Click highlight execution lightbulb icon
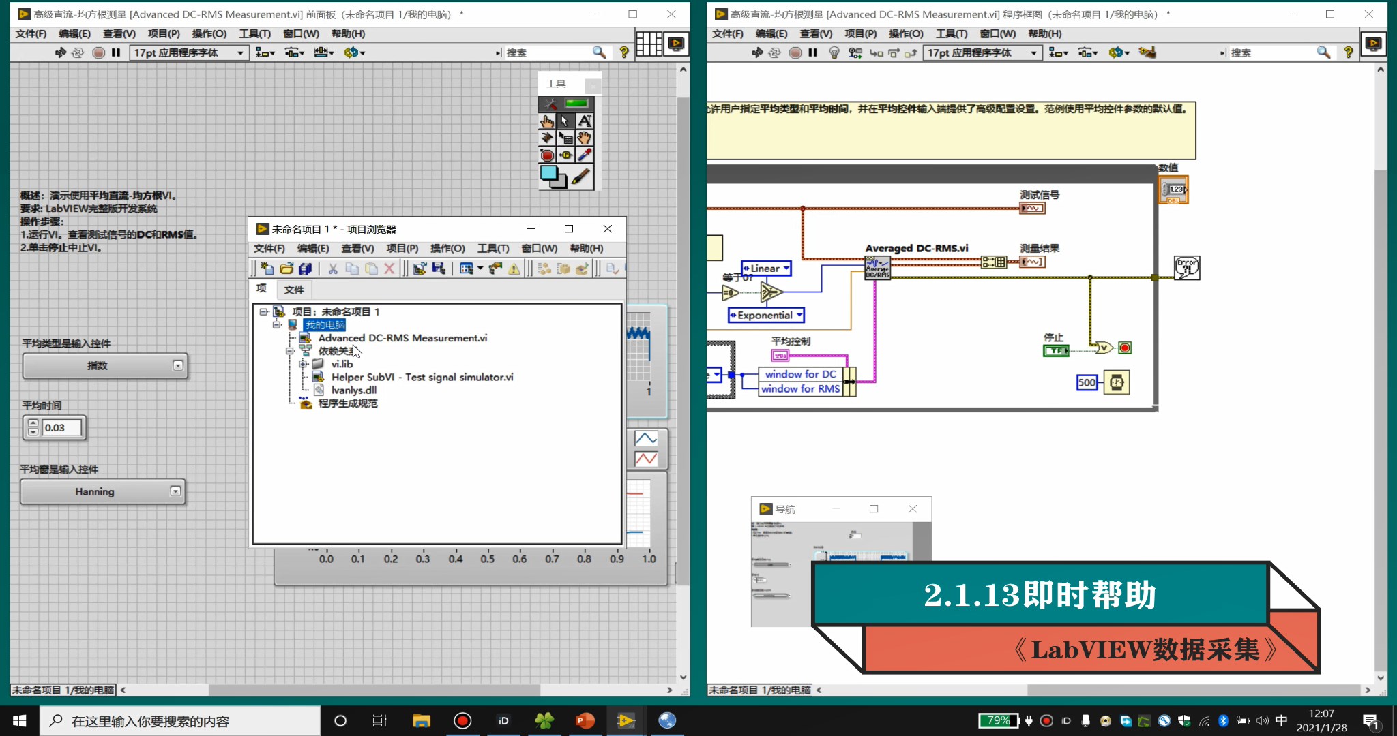 (834, 52)
